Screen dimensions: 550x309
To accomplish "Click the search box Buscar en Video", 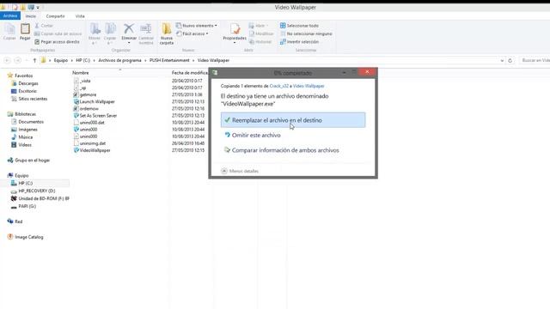I will click(x=535, y=61).
